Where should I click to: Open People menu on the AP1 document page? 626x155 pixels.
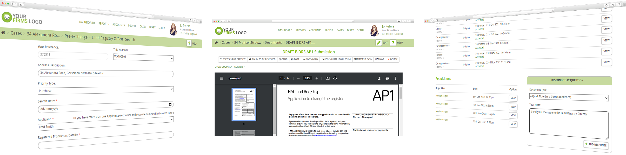329,30
